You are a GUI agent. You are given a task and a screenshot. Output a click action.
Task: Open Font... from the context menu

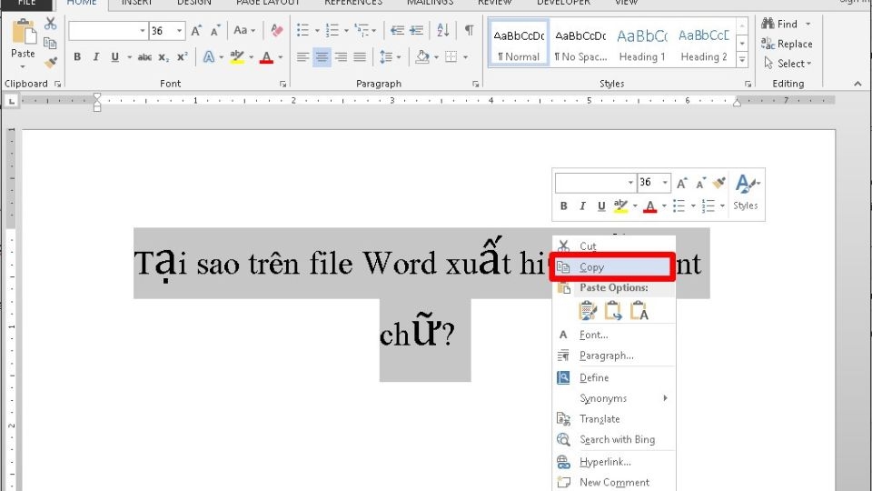pos(614,335)
